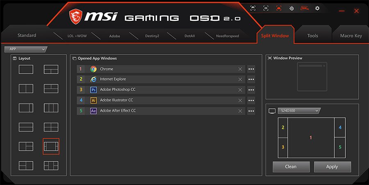
Task: Select zone 2 in monitor layout preview
Action: [283, 127]
